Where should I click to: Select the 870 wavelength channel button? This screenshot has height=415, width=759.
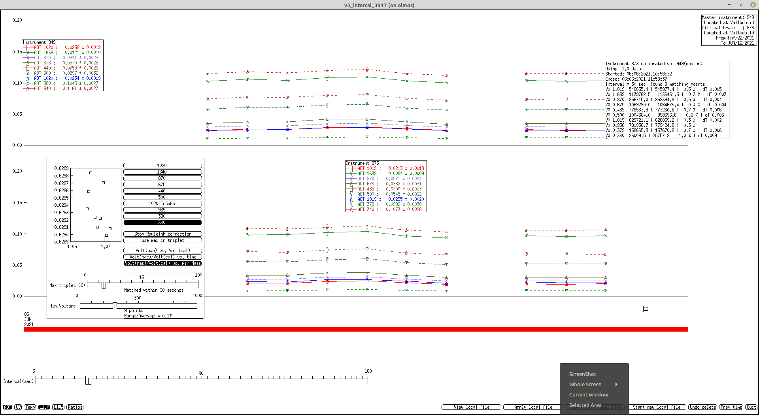[162, 178]
